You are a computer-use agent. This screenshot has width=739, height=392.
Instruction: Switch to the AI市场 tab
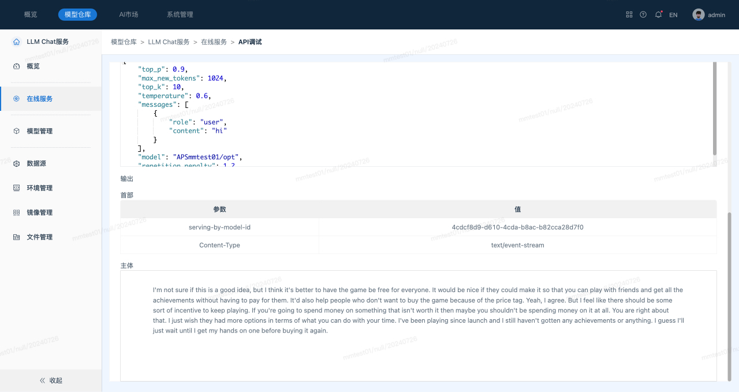[128, 14]
